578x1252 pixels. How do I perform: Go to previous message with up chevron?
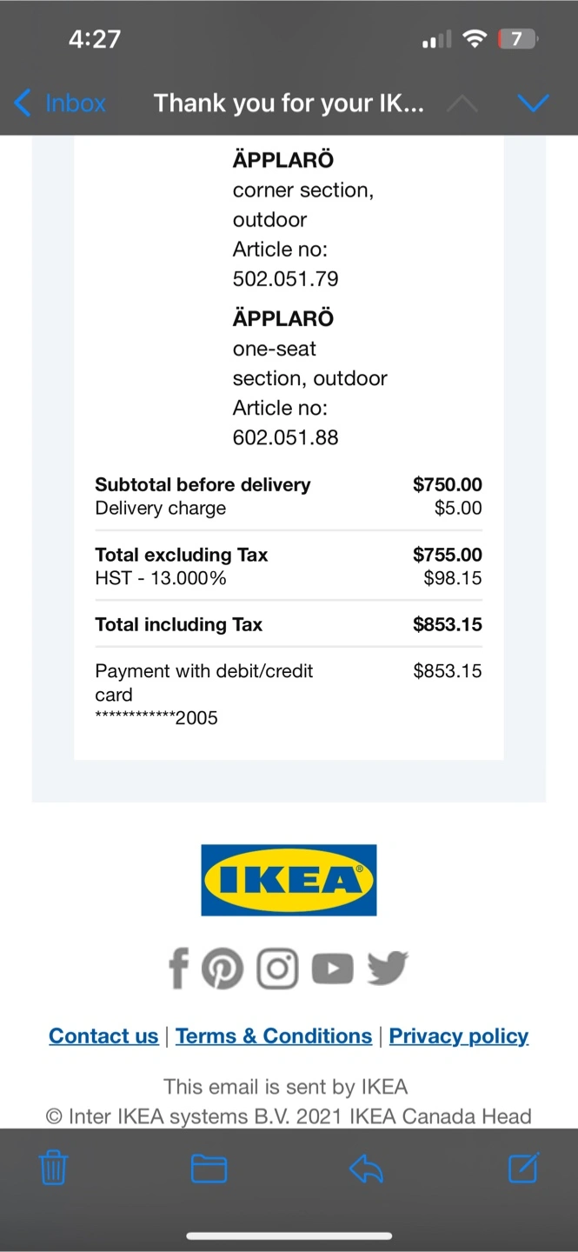point(462,103)
